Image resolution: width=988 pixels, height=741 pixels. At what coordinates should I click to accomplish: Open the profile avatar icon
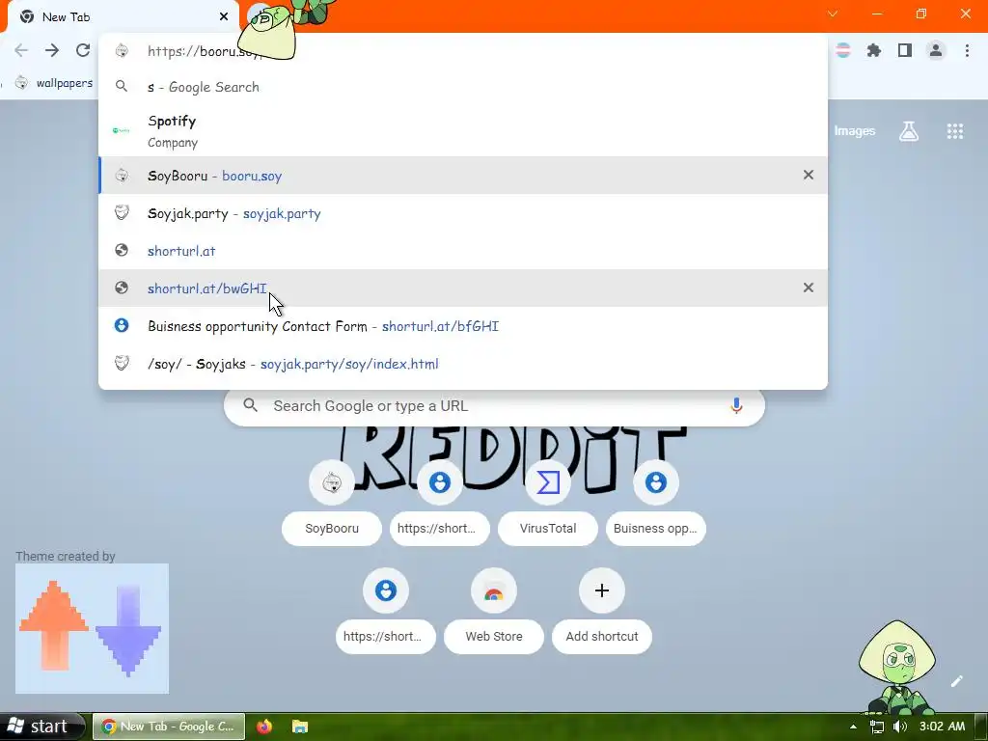[936, 50]
